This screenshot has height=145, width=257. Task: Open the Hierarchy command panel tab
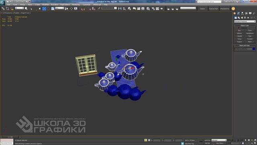click(242, 13)
